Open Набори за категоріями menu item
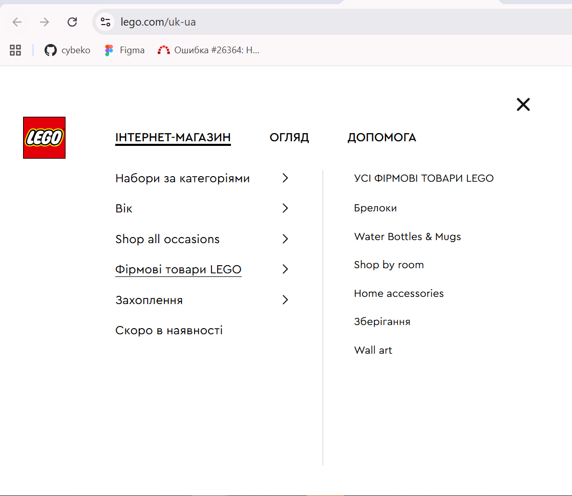Screen dimensions: 572x496 [x=182, y=178]
